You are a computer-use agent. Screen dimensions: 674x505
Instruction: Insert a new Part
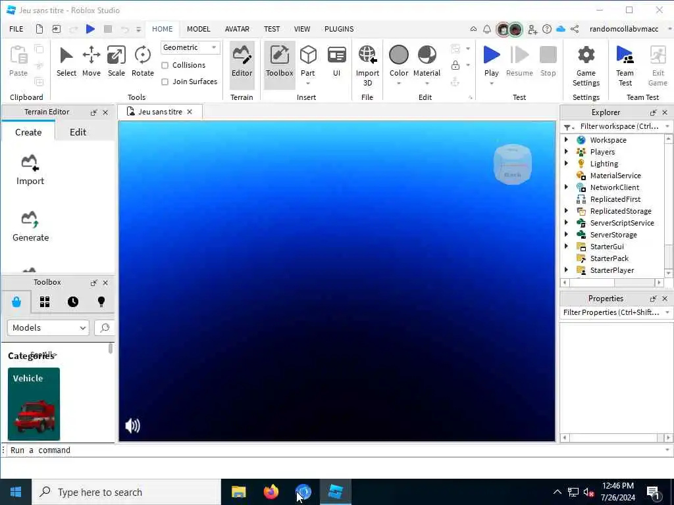308,62
